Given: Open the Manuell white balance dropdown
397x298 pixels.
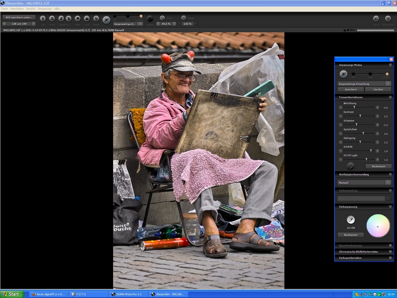Looking at the screenshot, I should click(x=364, y=183).
